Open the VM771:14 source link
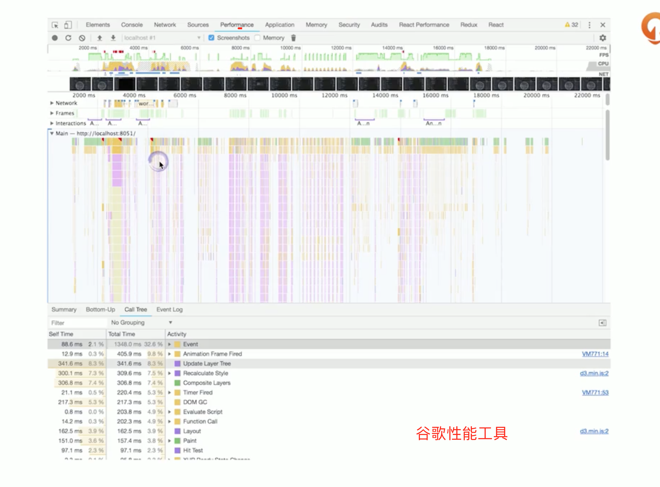Image resolution: width=660 pixels, height=487 pixels. pyautogui.click(x=595, y=354)
